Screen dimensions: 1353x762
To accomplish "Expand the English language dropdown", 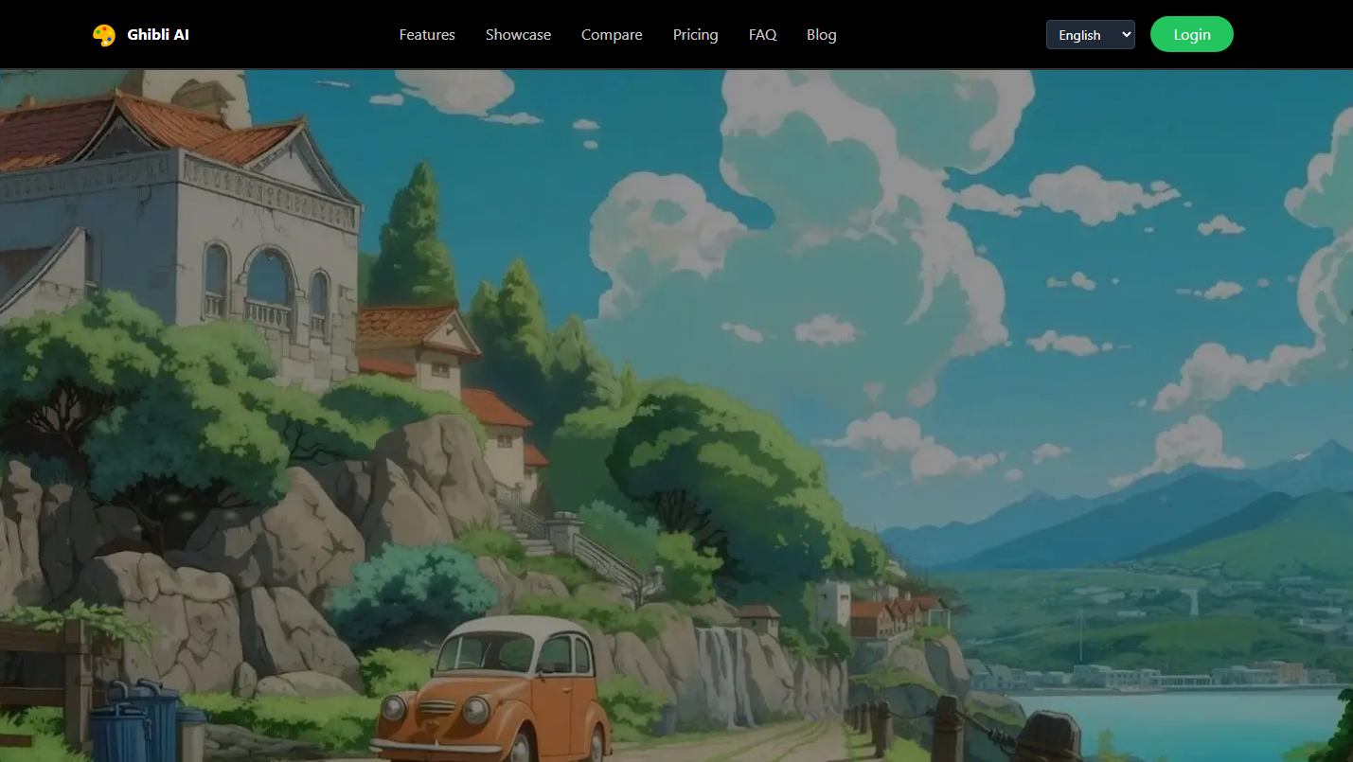I will [x=1090, y=35].
